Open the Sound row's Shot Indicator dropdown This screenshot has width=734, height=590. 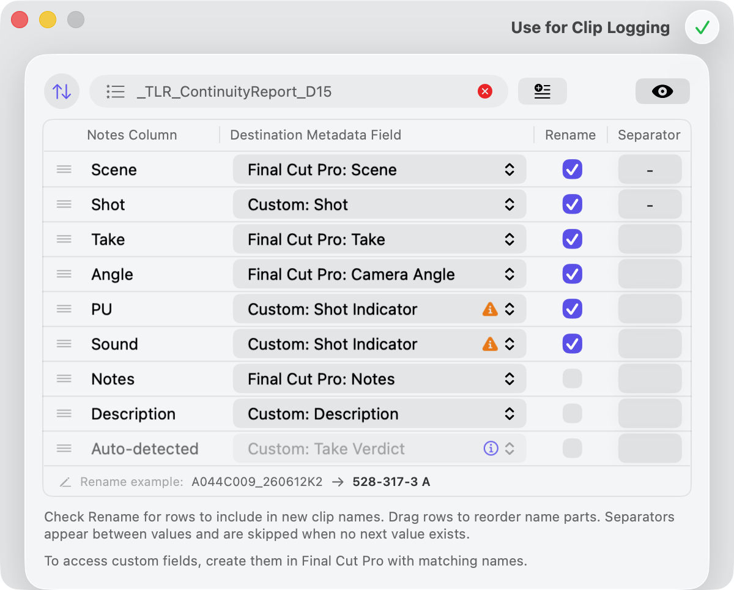379,344
